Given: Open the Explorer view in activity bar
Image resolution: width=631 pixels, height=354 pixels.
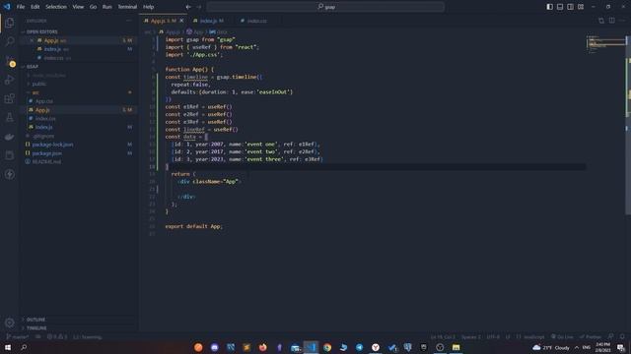Looking at the screenshot, I should [10, 23].
